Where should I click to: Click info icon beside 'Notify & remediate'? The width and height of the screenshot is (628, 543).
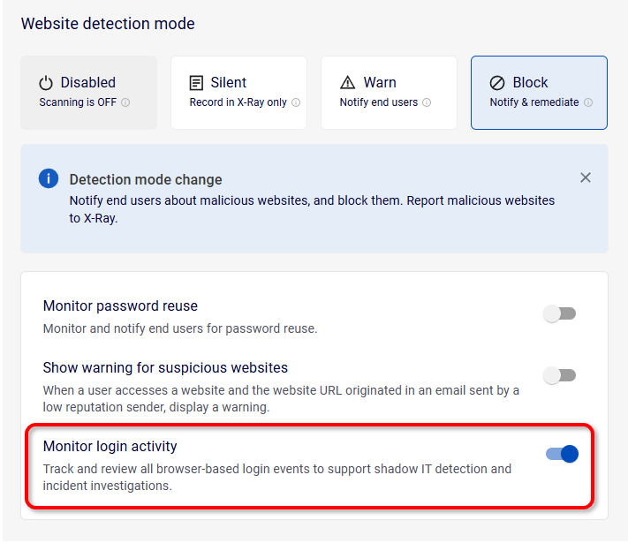588,102
